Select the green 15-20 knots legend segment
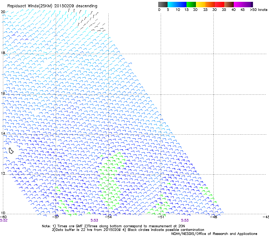Image resolution: width=269 pixels, height=236 pixels. 191,4
